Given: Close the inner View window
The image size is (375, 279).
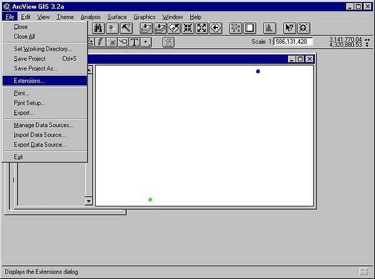Looking at the screenshot, I should pyautogui.click(x=309, y=59).
